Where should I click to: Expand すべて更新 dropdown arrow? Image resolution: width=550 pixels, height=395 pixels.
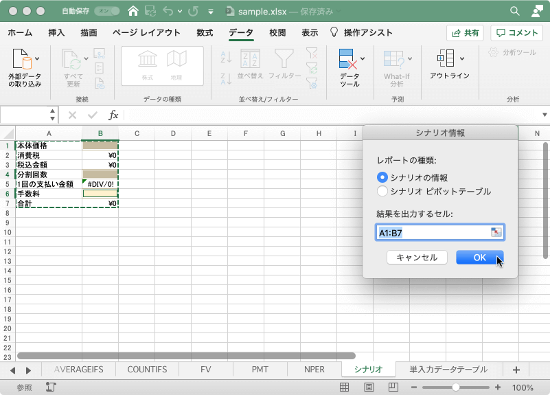tap(86, 58)
